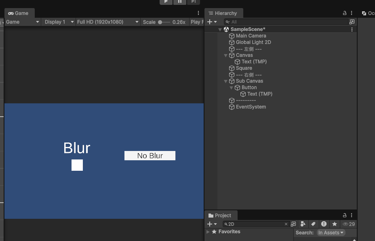This screenshot has height=241, width=375.
Task: Toggle hidden packages visibility (eye 29)
Action: click(349, 224)
